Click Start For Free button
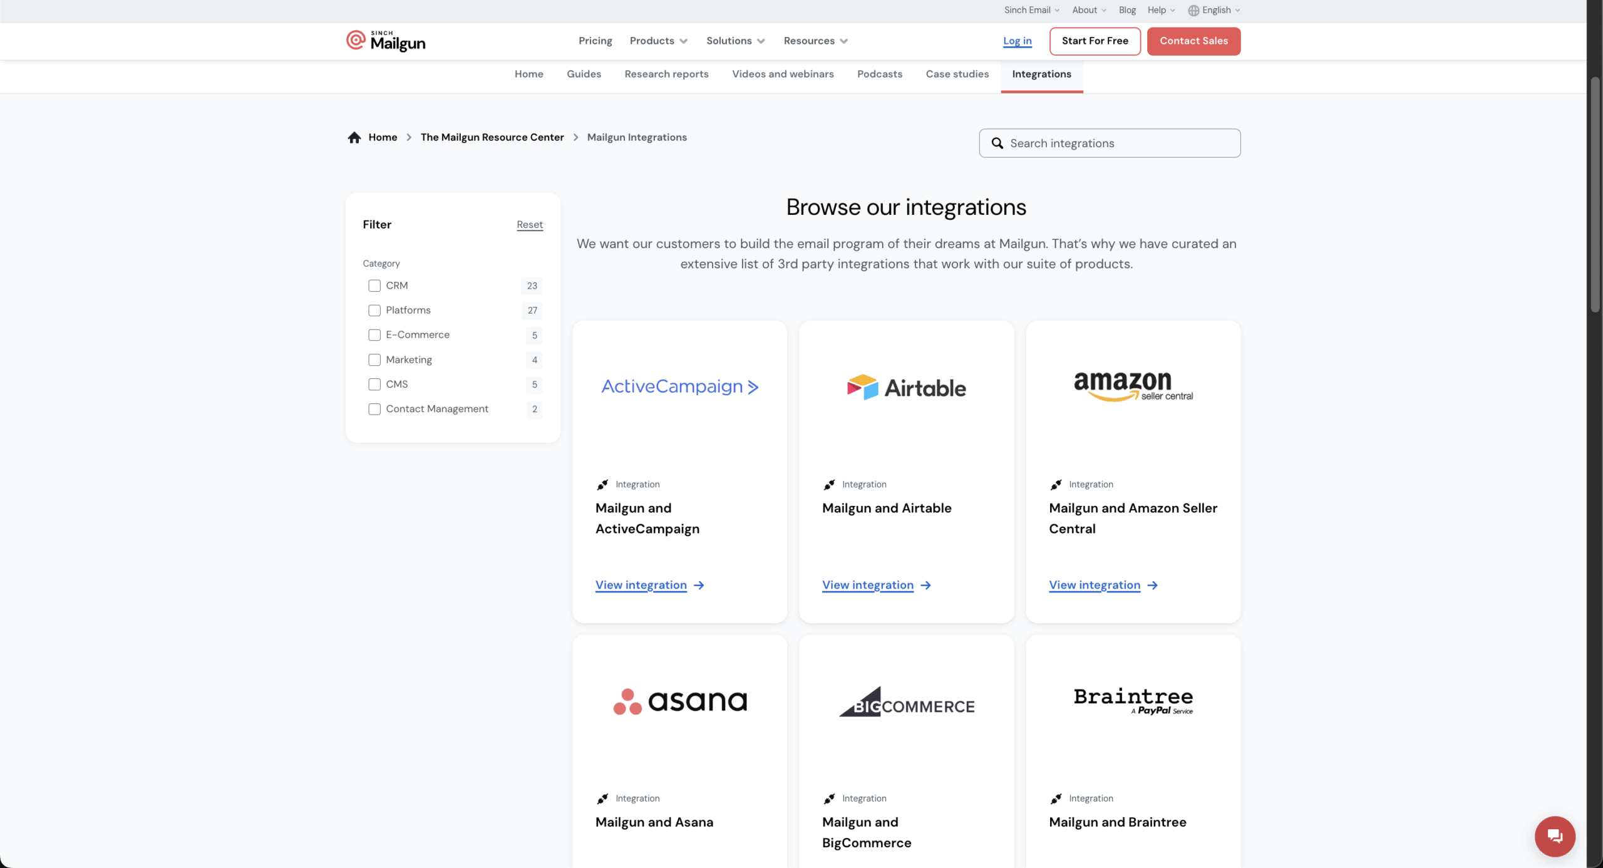This screenshot has height=868, width=1603. (1095, 41)
